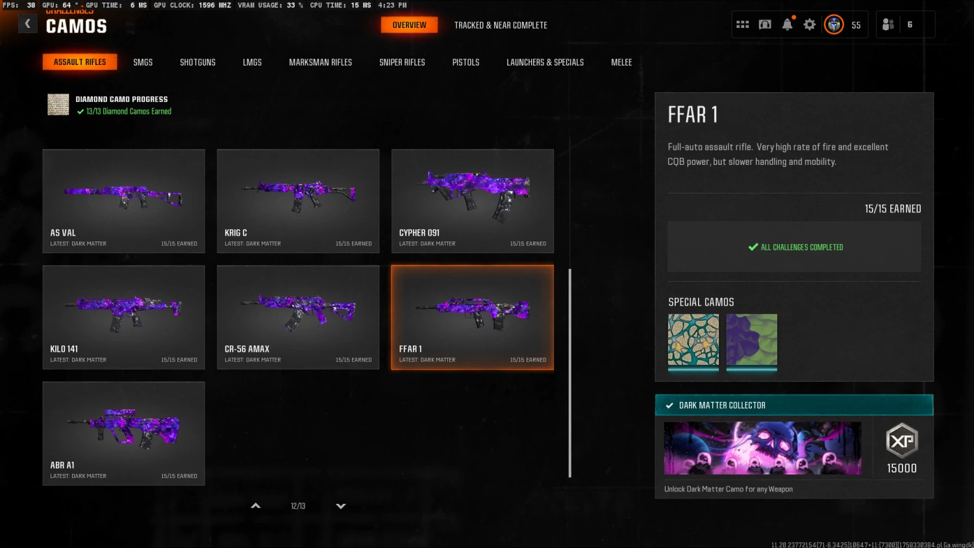Open the Sniper Rifles tab
This screenshot has height=548, width=974.
click(402, 62)
